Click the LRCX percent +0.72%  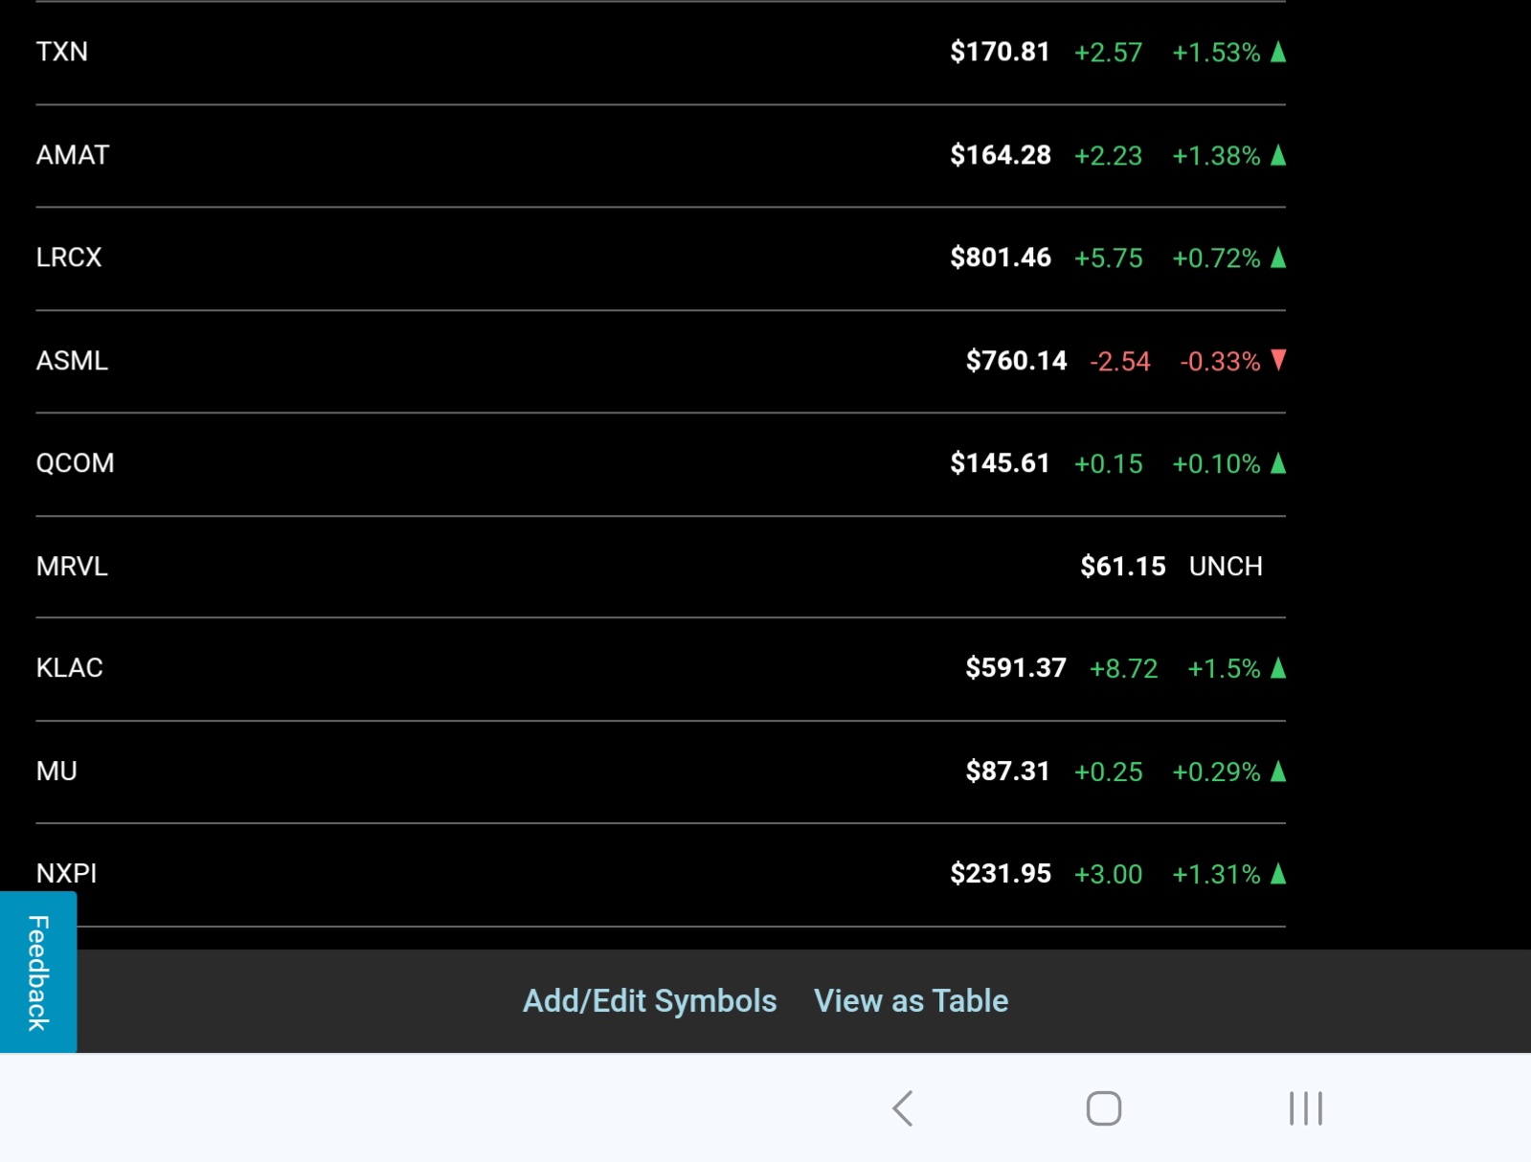point(1217,258)
